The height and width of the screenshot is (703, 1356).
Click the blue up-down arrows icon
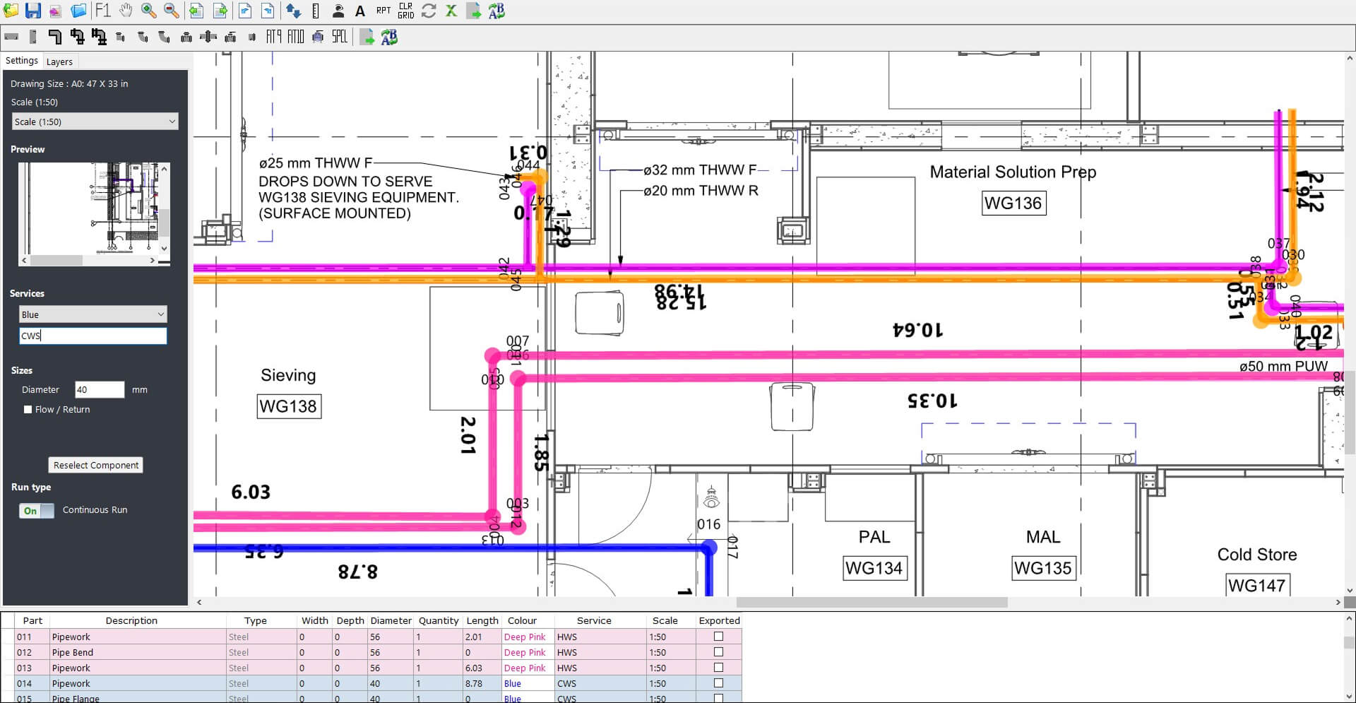click(x=293, y=11)
